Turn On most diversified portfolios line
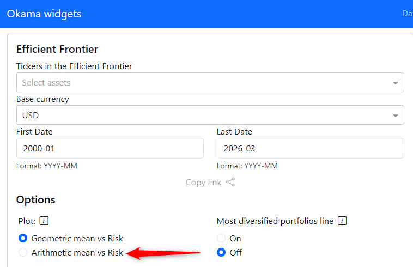 point(221,238)
